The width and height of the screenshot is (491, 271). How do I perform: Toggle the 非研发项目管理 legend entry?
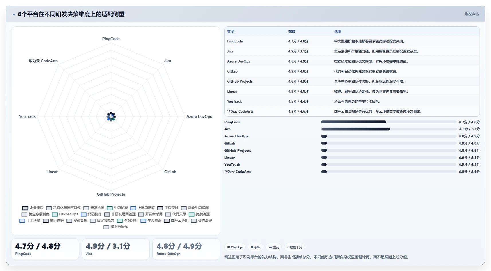coord(120,214)
